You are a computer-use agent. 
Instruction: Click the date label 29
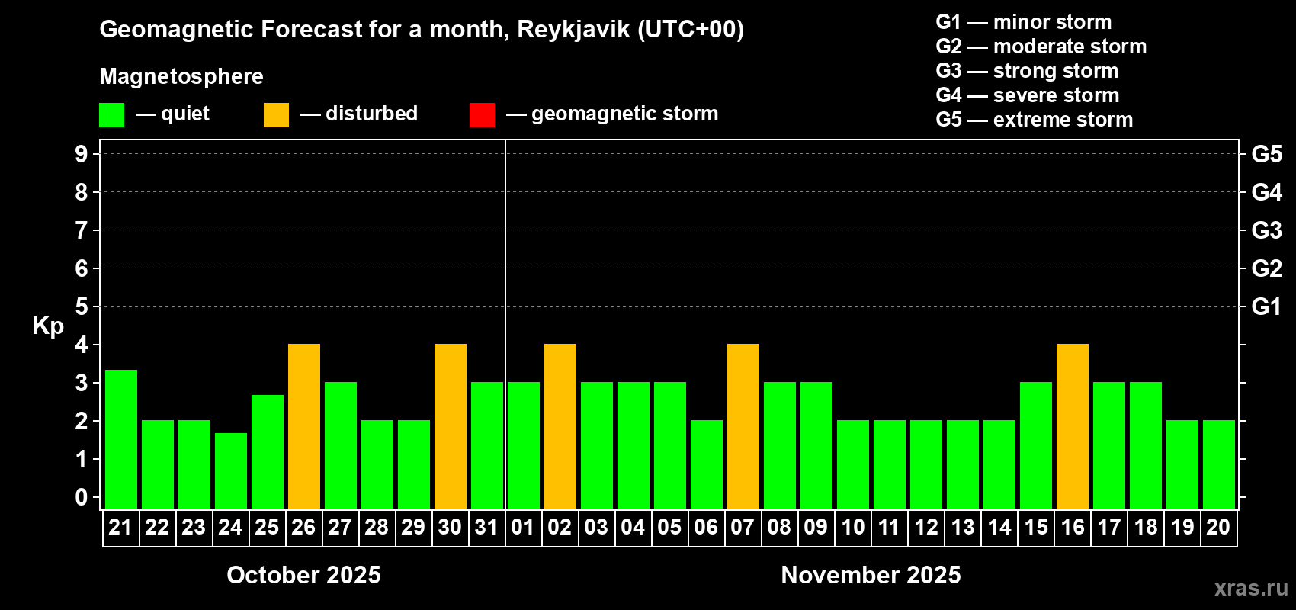click(413, 527)
